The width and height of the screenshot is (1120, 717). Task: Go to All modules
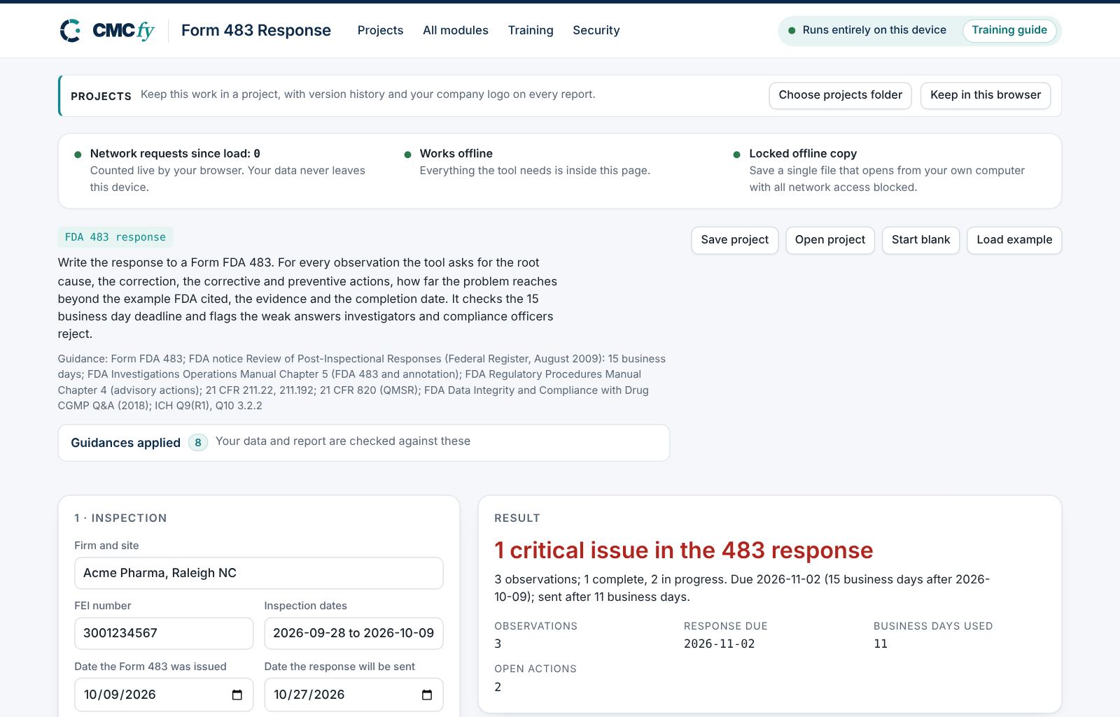[456, 30]
